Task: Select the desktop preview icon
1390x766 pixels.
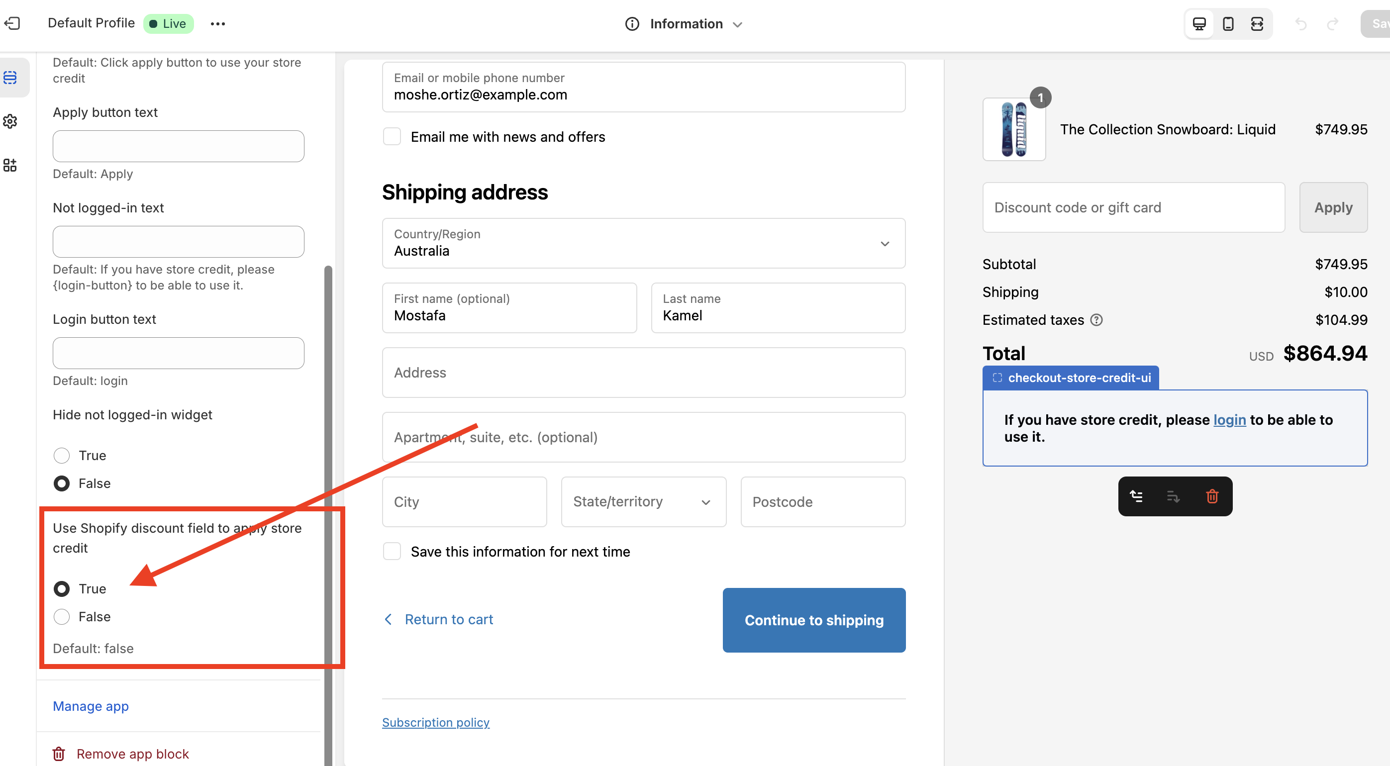Action: 1199,24
